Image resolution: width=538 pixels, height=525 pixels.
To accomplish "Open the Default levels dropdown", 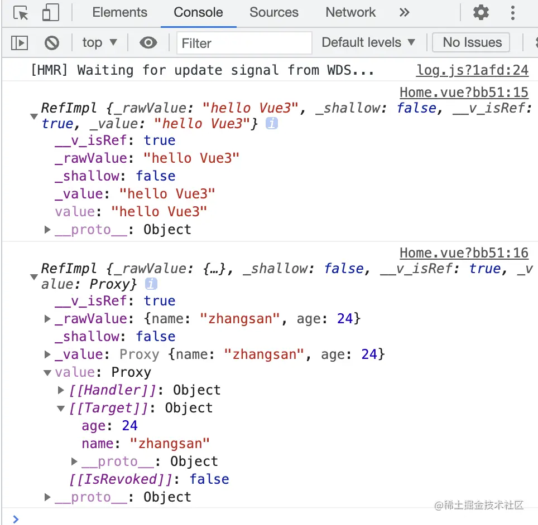I will [x=368, y=42].
